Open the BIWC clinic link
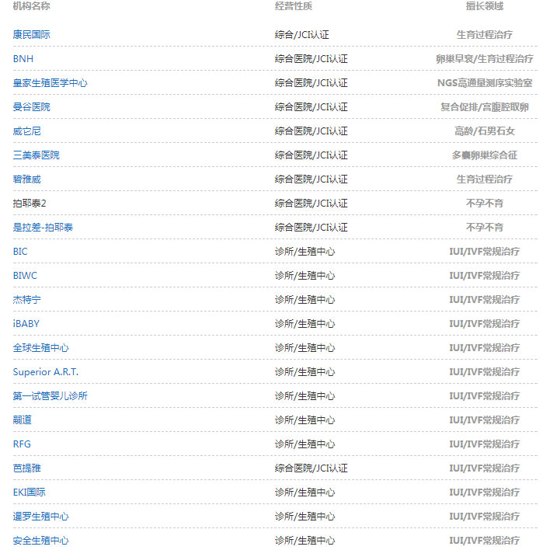Screen dimensions: 543x550 [x=25, y=276]
